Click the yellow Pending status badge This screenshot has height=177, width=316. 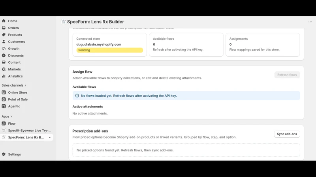coord(110,50)
